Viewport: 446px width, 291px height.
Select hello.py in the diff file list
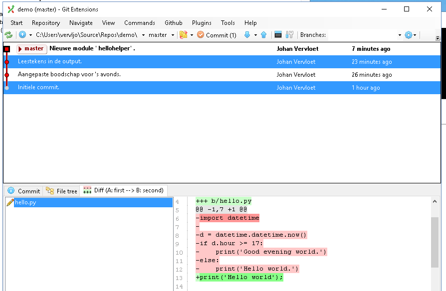(x=93, y=202)
